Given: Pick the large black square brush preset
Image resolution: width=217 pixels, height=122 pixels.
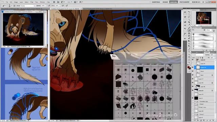Looking at the screenshot, I should [x=140, y=70].
